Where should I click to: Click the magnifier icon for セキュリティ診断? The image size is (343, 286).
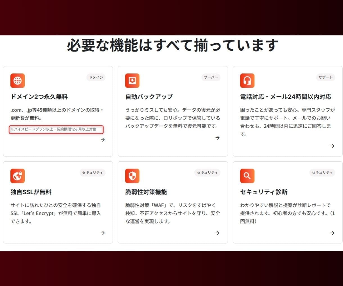tap(247, 176)
